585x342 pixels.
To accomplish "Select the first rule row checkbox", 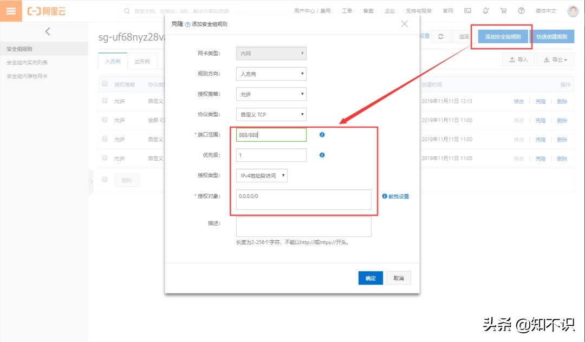I will pyautogui.click(x=105, y=101).
